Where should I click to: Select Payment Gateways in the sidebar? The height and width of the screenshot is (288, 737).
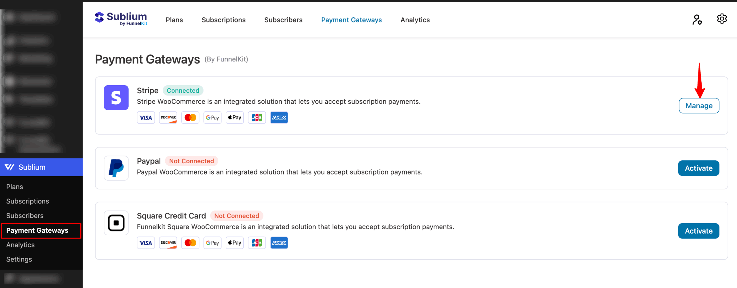click(x=37, y=230)
